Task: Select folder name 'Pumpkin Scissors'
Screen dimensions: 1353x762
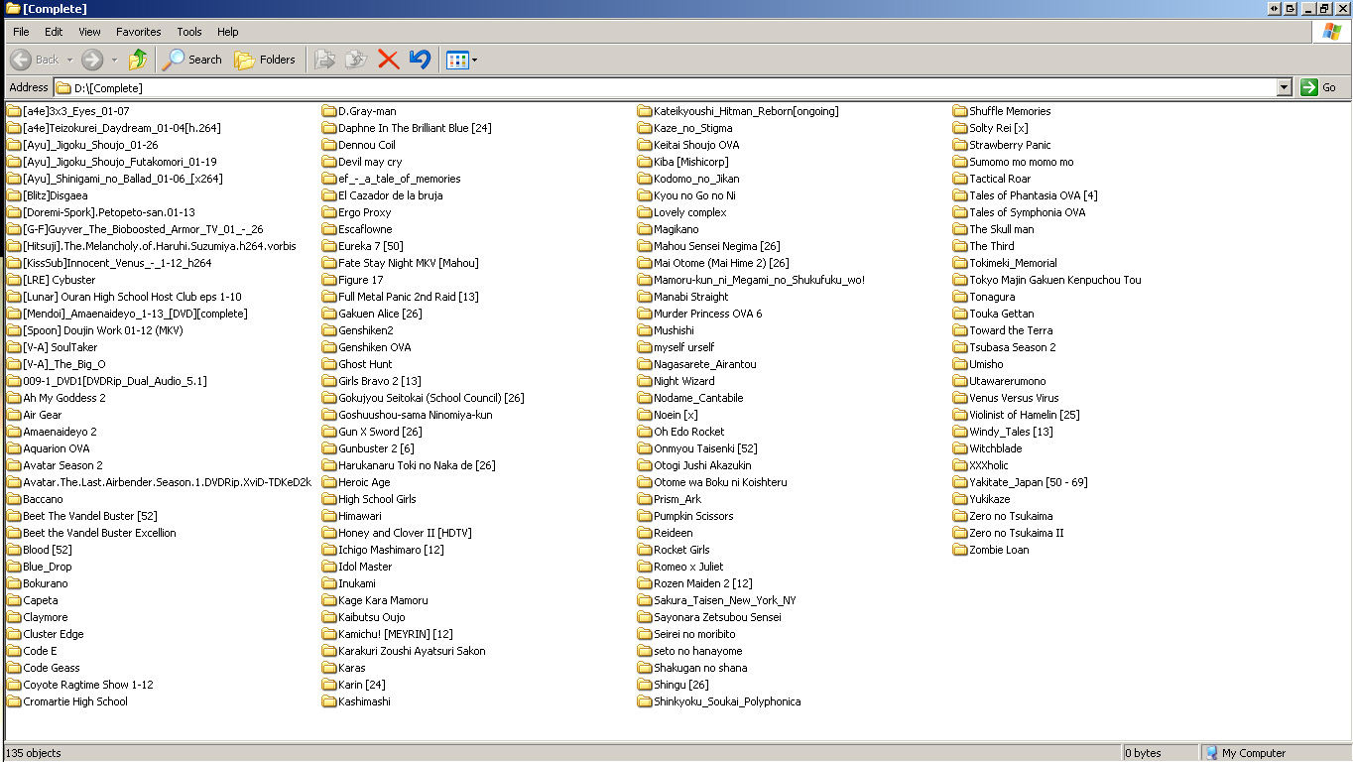Action: pyautogui.click(x=693, y=516)
